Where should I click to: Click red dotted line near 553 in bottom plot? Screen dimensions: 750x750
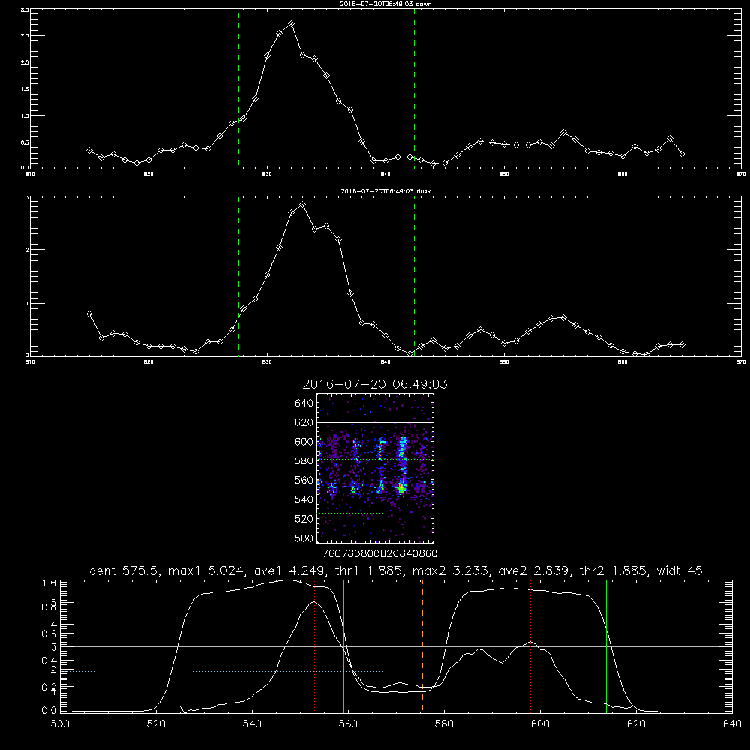point(314,648)
